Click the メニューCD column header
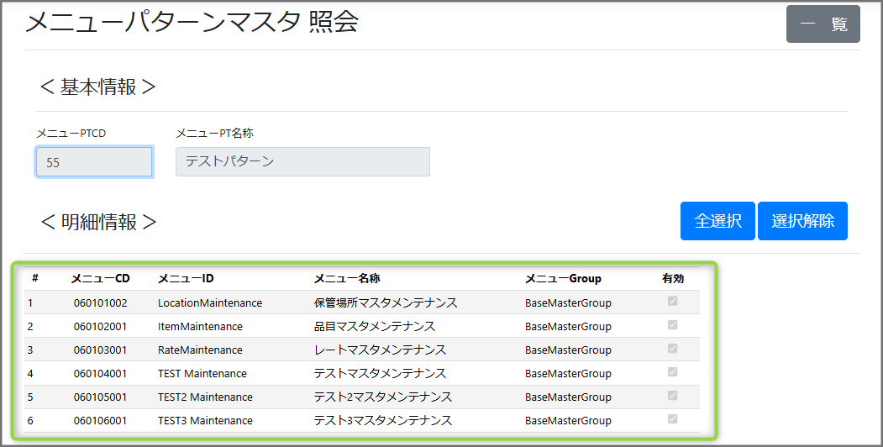This screenshot has height=447, width=883. click(x=100, y=279)
